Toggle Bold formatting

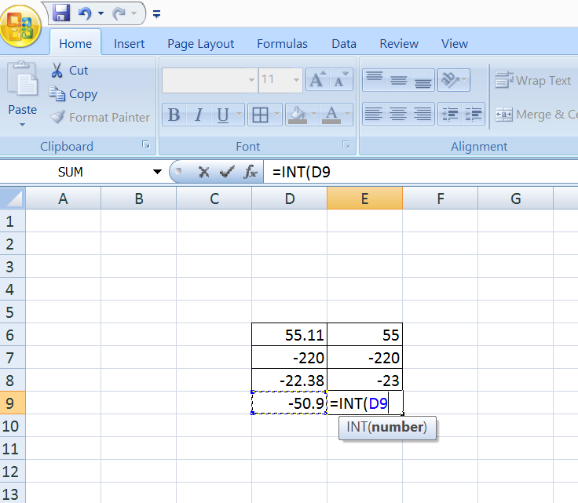tap(174, 116)
